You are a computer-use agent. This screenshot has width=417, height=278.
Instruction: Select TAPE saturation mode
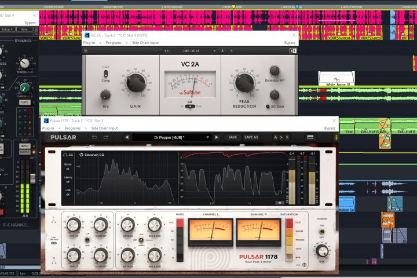(289, 248)
